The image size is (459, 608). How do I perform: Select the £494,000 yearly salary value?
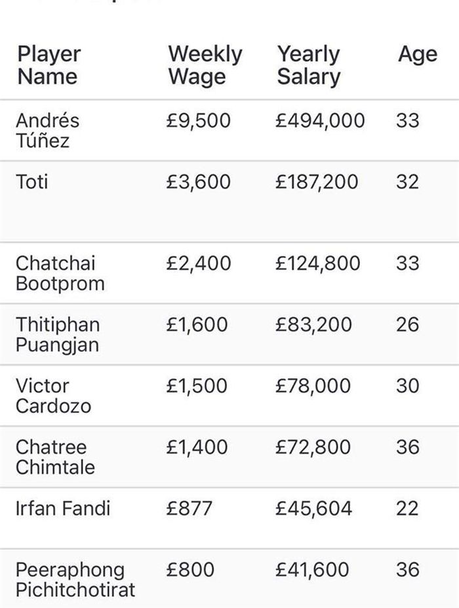320,121
